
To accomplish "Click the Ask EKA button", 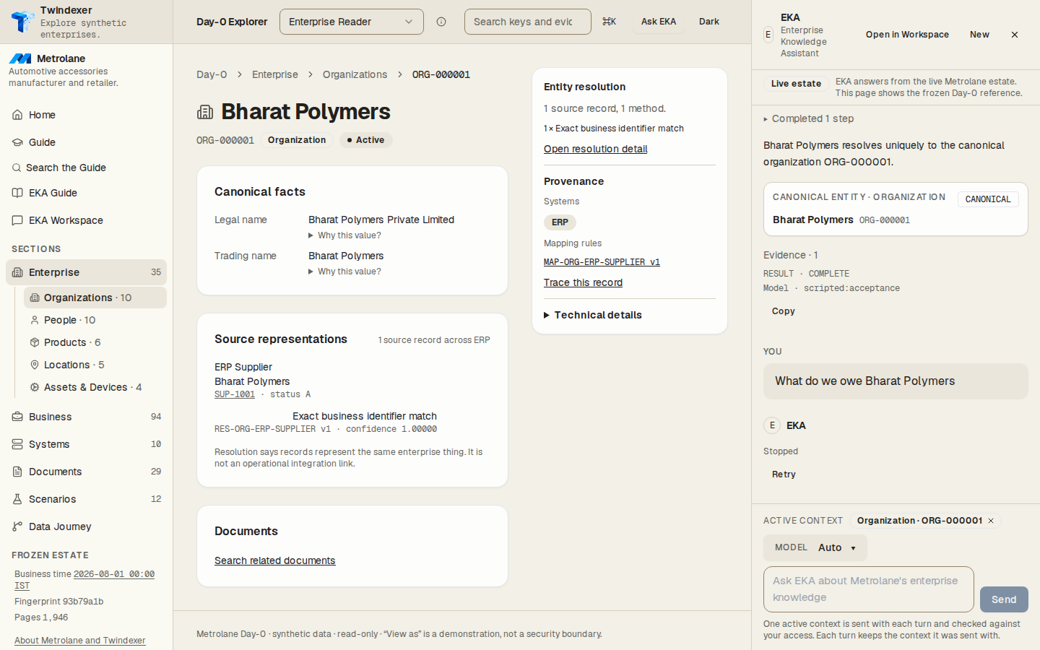I will click(659, 22).
